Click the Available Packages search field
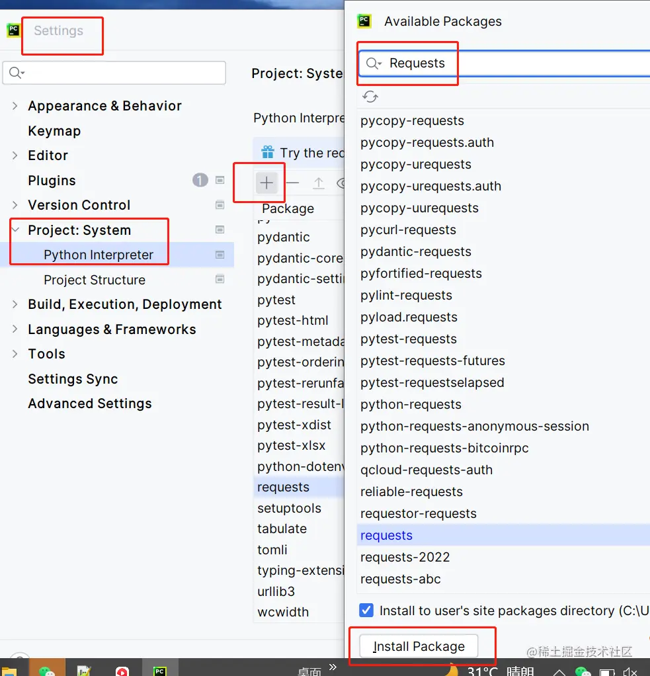The image size is (650, 676). 505,63
